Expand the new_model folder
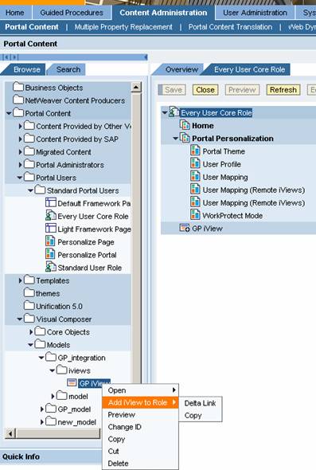The height and width of the screenshot is (470, 316). click(x=42, y=422)
